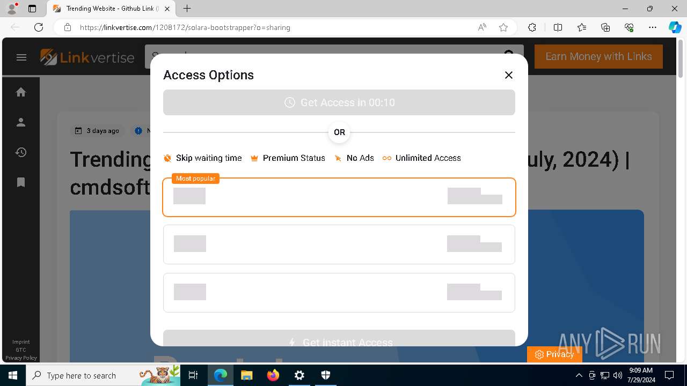
Task: Open Edge profile icon
Action: (x=12, y=9)
